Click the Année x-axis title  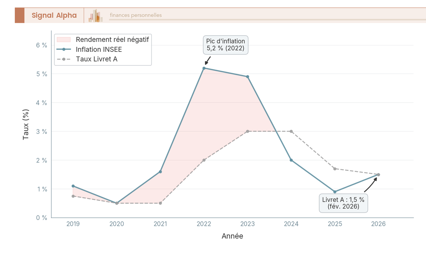(x=233, y=236)
